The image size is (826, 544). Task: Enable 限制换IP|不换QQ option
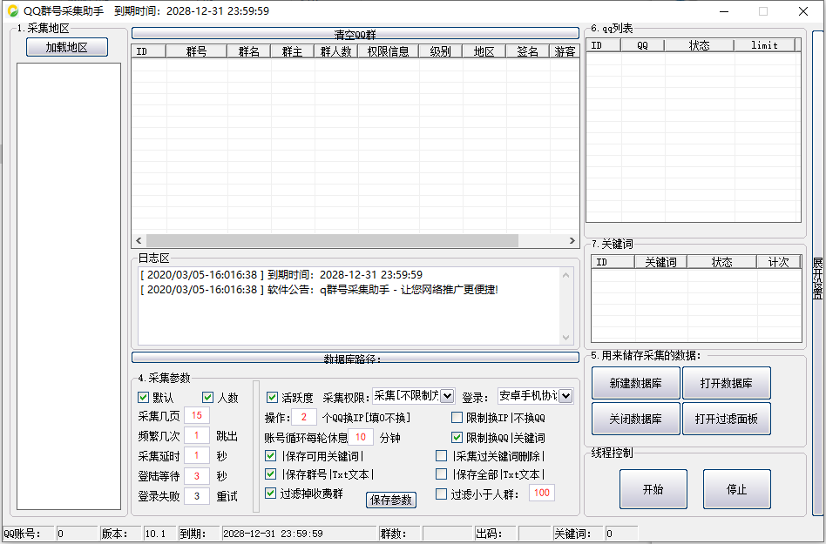pyautogui.click(x=457, y=417)
